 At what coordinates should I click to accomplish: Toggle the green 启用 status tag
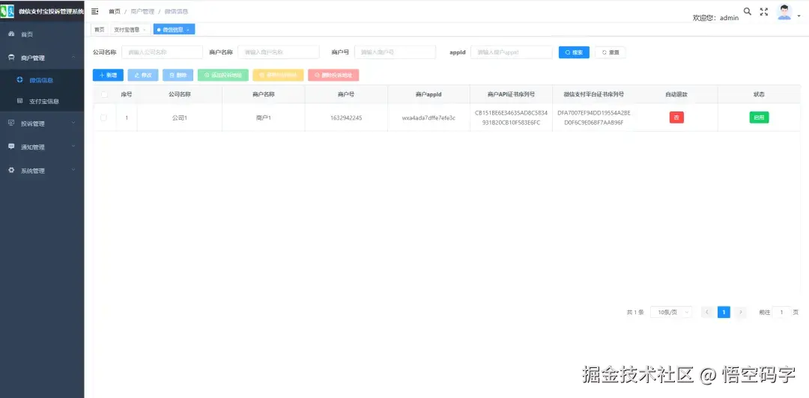[759, 117]
